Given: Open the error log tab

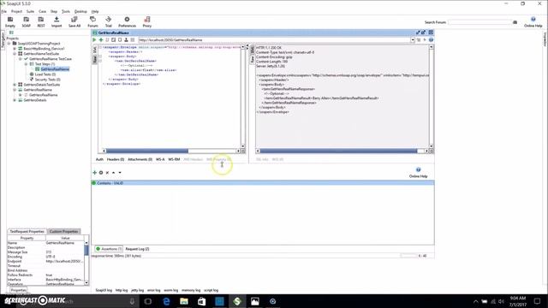Looking at the screenshot, I should [x=154, y=291].
